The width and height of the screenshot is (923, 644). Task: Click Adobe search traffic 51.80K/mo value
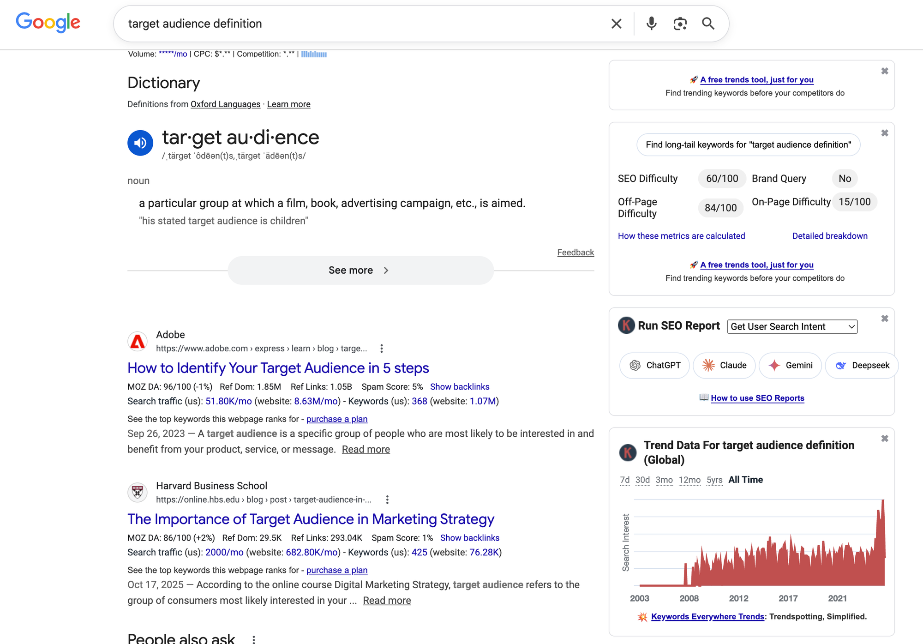click(228, 401)
